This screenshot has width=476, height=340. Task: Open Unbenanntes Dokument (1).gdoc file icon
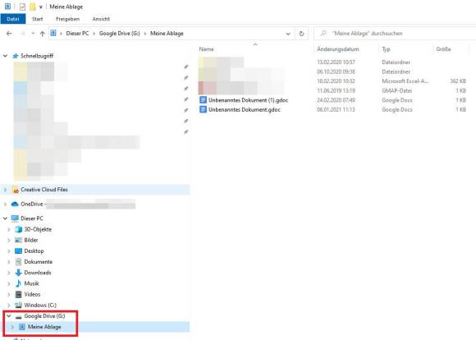203,100
